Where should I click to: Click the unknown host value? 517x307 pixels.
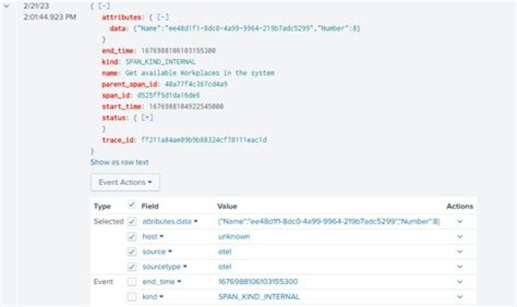tap(234, 237)
